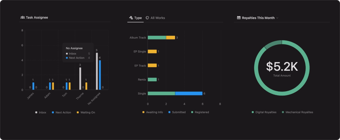Click the Task Assignee people icon
The image size is (340, 140).
coord(22,17)
